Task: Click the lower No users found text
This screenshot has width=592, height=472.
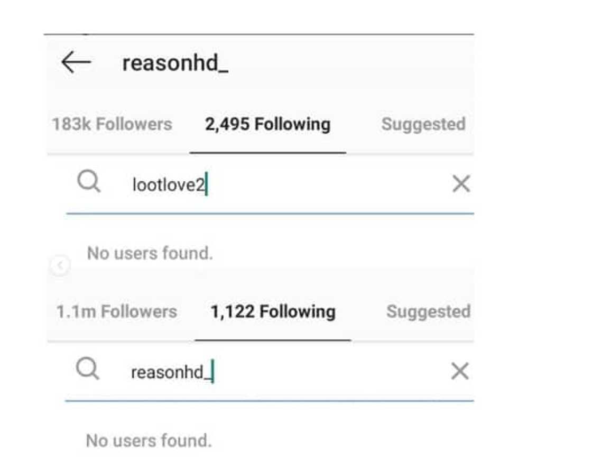Action: coord(150,440)
